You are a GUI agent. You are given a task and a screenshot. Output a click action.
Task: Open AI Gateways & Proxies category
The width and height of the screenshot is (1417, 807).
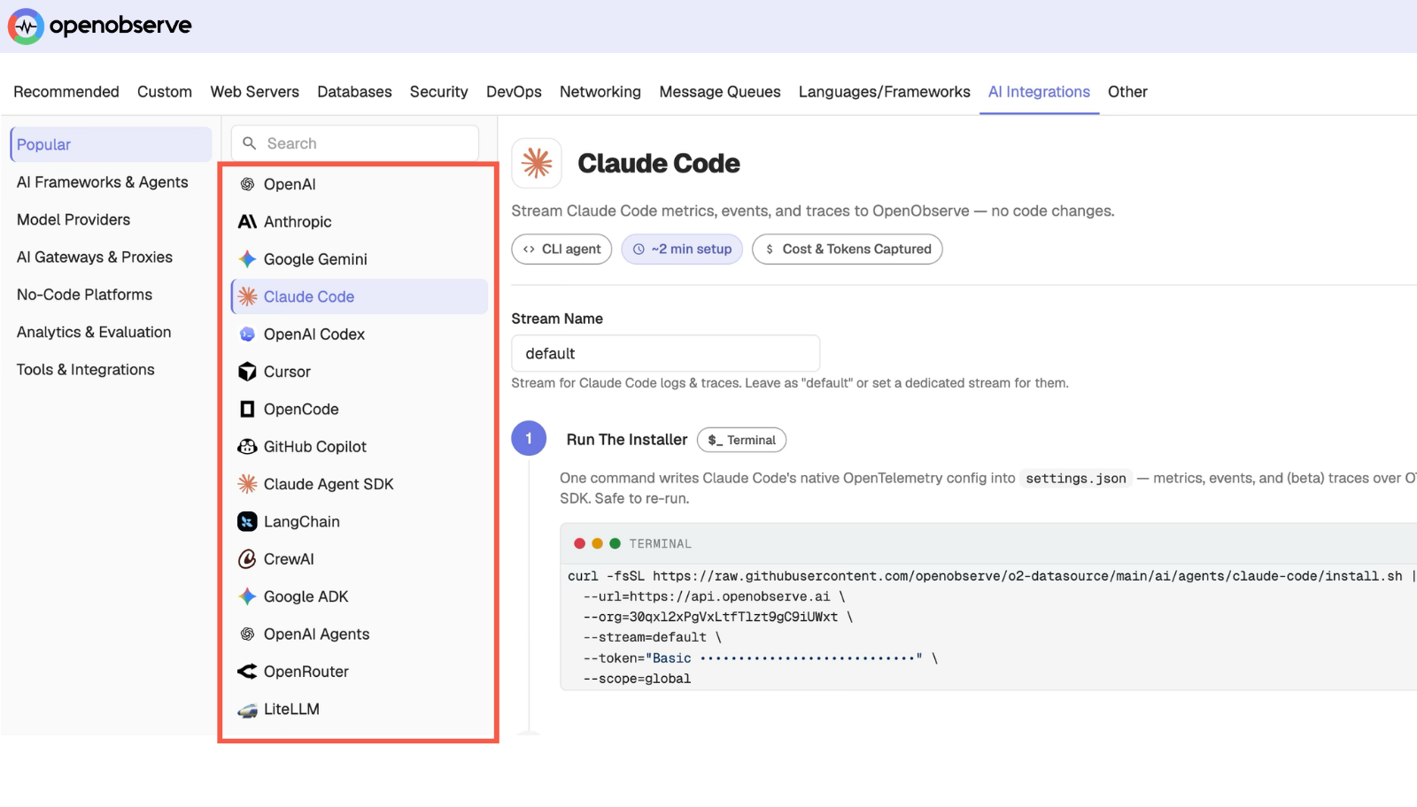tap(95, 257)
